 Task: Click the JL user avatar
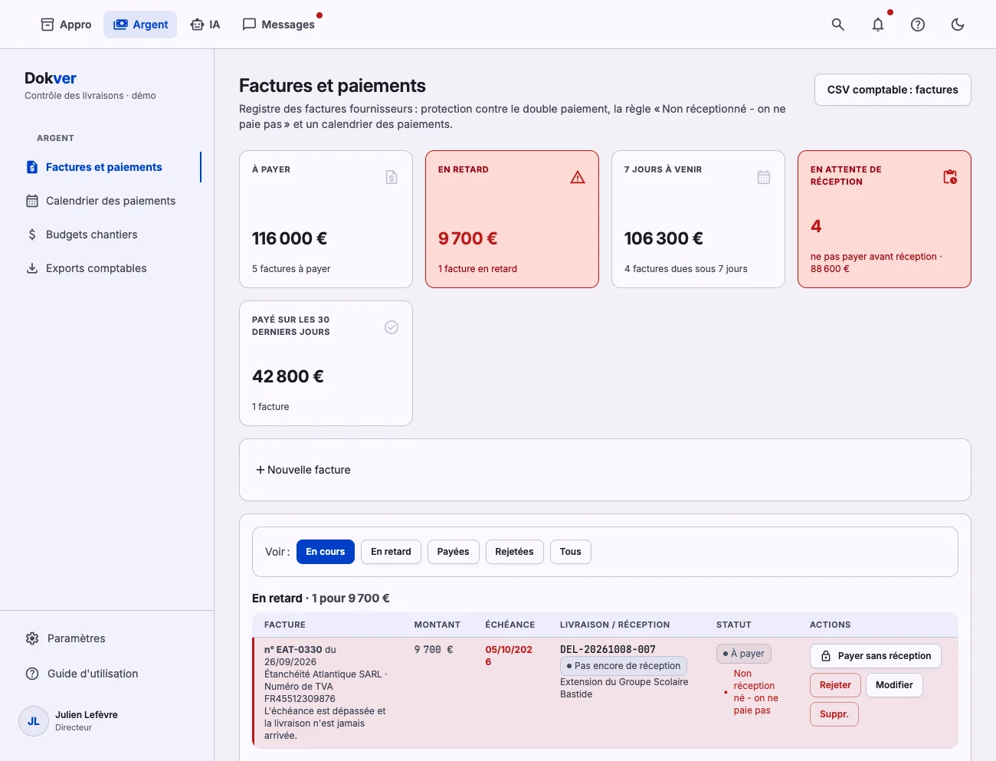coord(34,721)
